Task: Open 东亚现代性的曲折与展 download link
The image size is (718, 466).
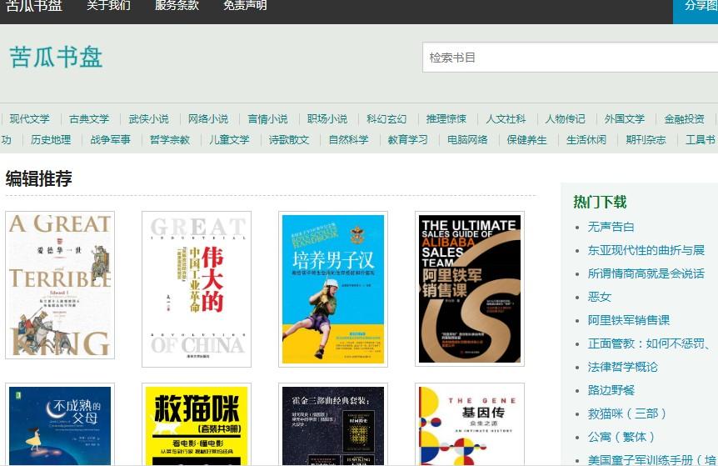Action: pyautogui.click(x=646, y=250)
